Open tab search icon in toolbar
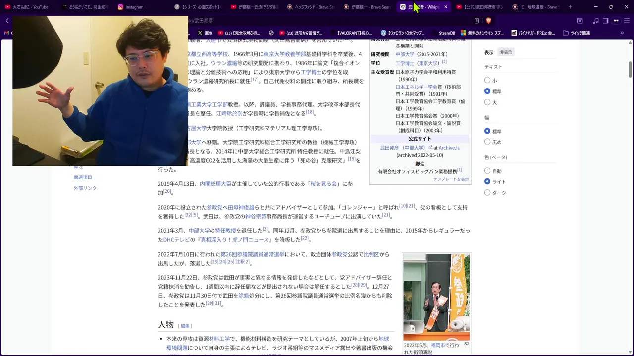Screen dimensions: 634x356 click(x=580, y=21)
